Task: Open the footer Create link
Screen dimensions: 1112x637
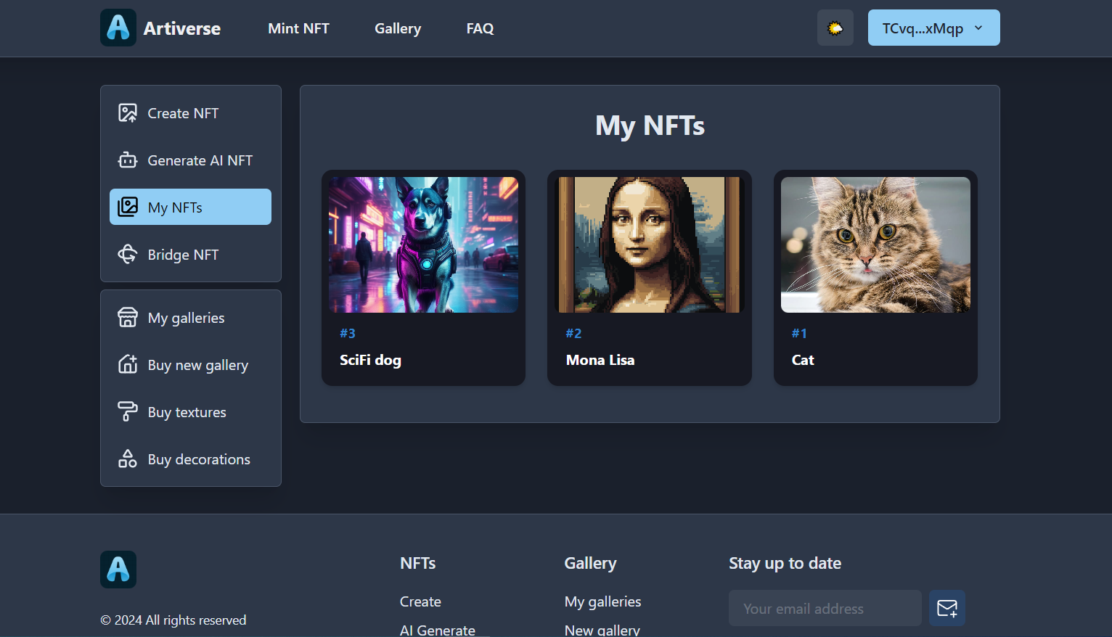Action: [x=420, y=601]
